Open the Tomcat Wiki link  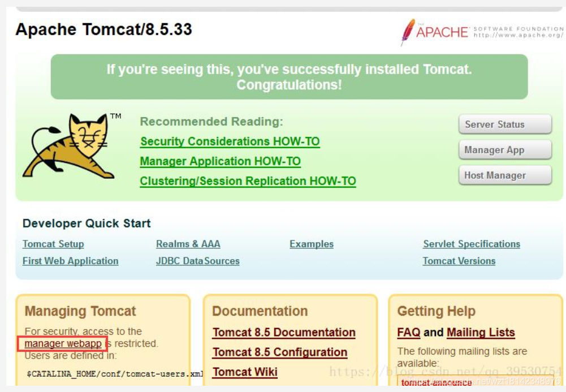[x=245, y=372]
